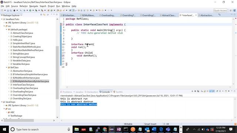Collapse the BefClass package node

tap(7, 67)
